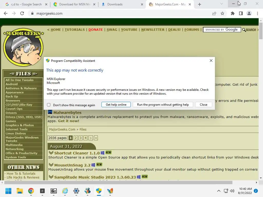Click the down arrow icon beside MouseUnSnag

point(51,165)
